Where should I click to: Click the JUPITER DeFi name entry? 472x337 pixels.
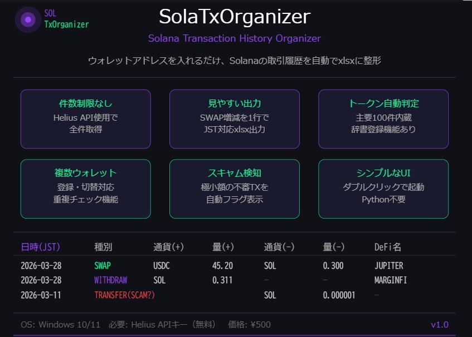390,266
